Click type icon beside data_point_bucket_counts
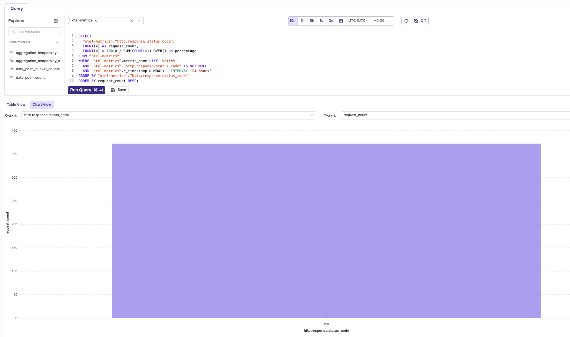Image resolution: width=570 pixels, height=337 pixels. click(11, 69)
